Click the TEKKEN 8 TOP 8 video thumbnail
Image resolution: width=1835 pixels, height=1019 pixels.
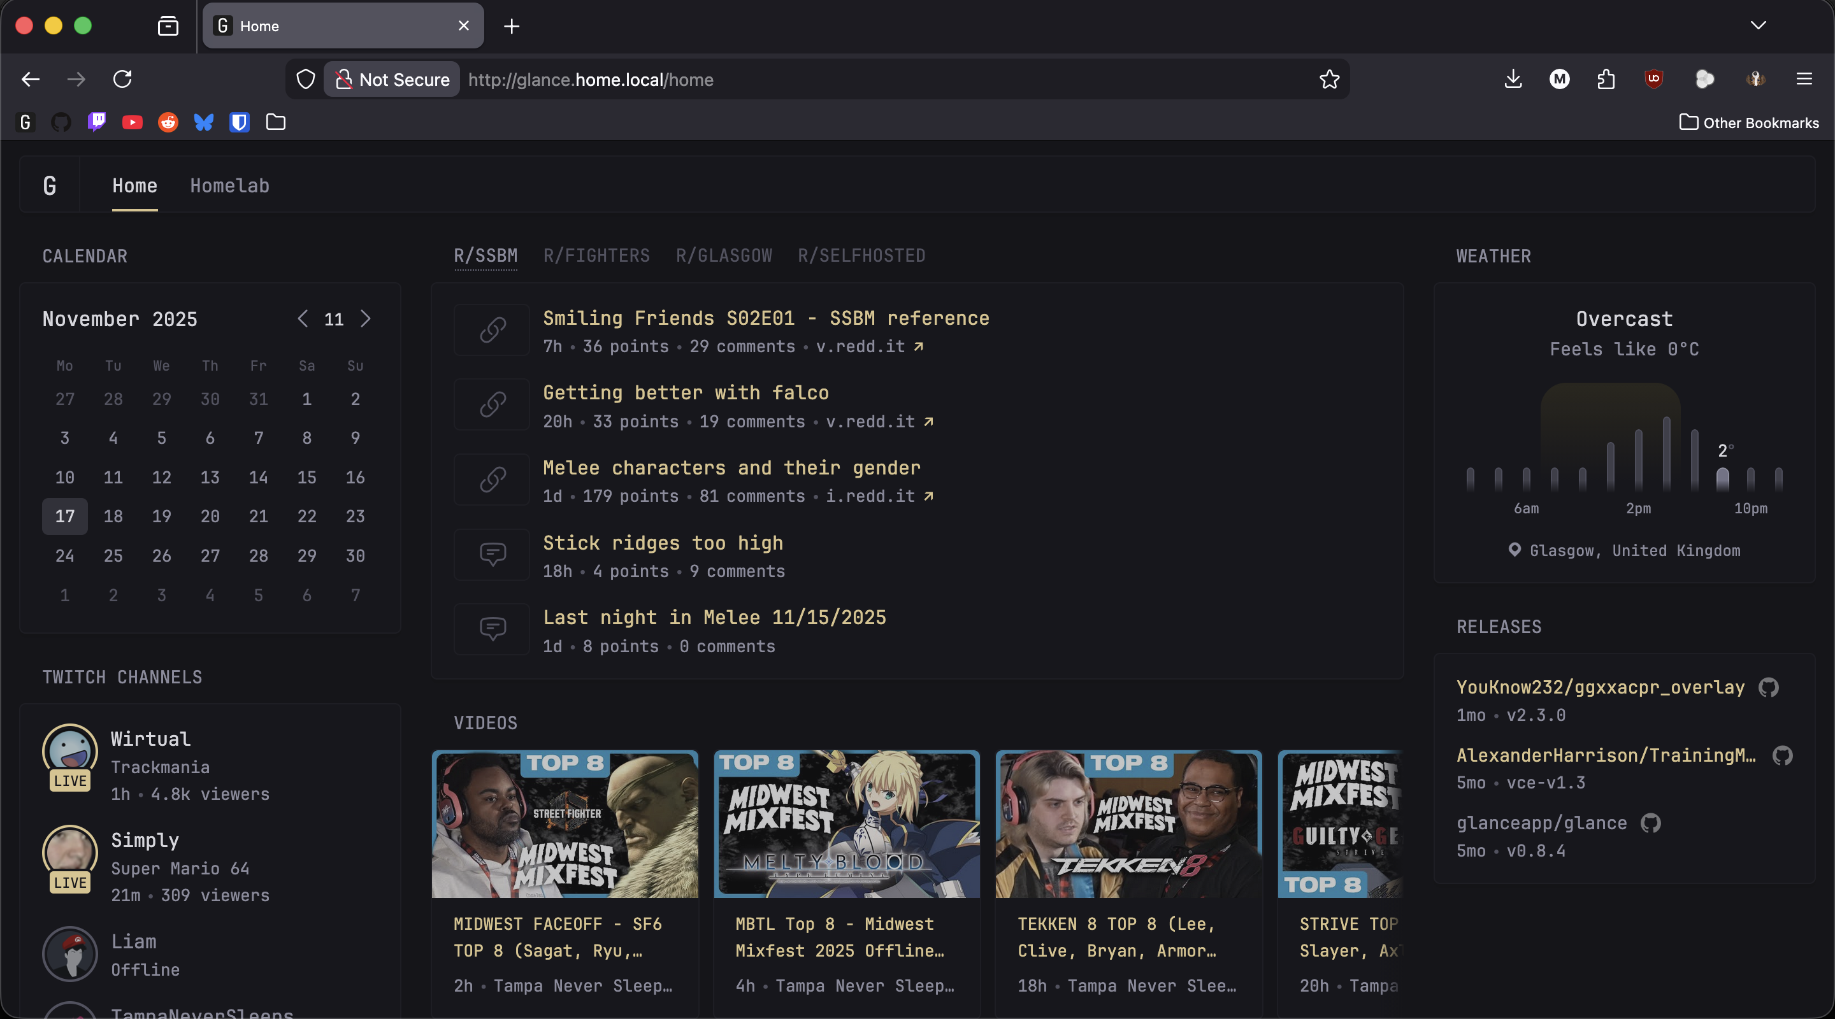pos(1128,824)
